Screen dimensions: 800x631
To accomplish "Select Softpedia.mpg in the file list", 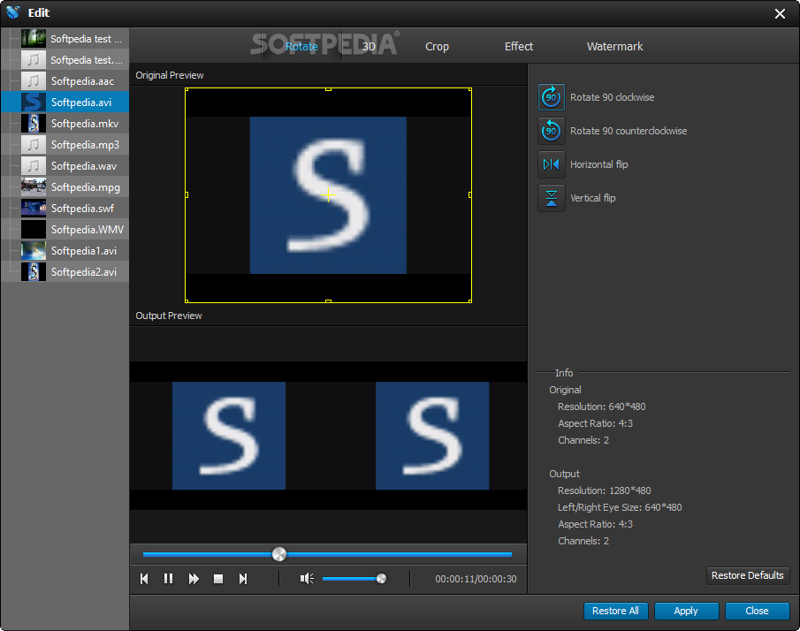I will [x=65, y=187].
